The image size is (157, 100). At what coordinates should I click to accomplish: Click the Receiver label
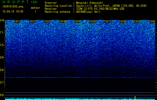pos(51,9)
